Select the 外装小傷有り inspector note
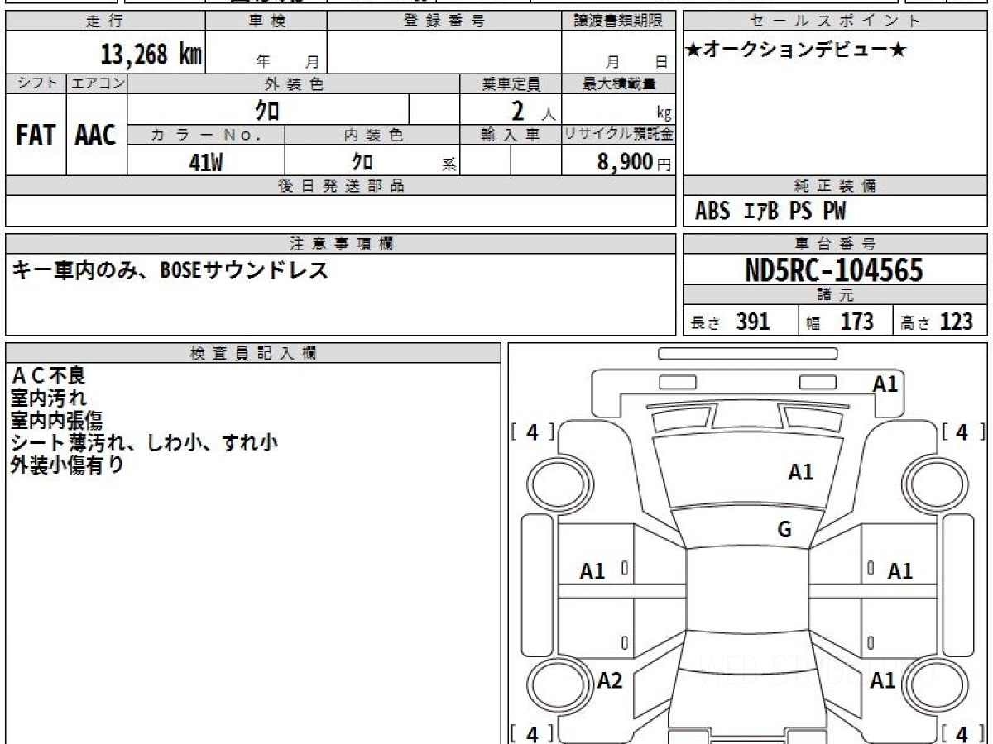The height and width of the screenshot is (744, 993). pos(68,465)
